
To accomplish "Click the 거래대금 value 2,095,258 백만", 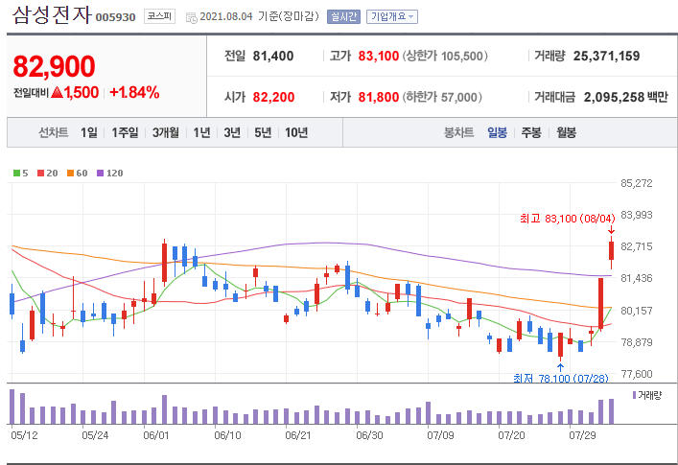I will coord(626,97).
